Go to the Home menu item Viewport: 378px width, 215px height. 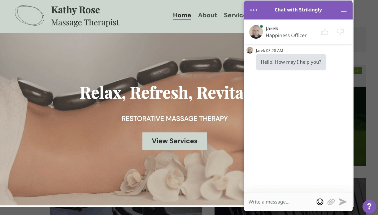point(182,15)
